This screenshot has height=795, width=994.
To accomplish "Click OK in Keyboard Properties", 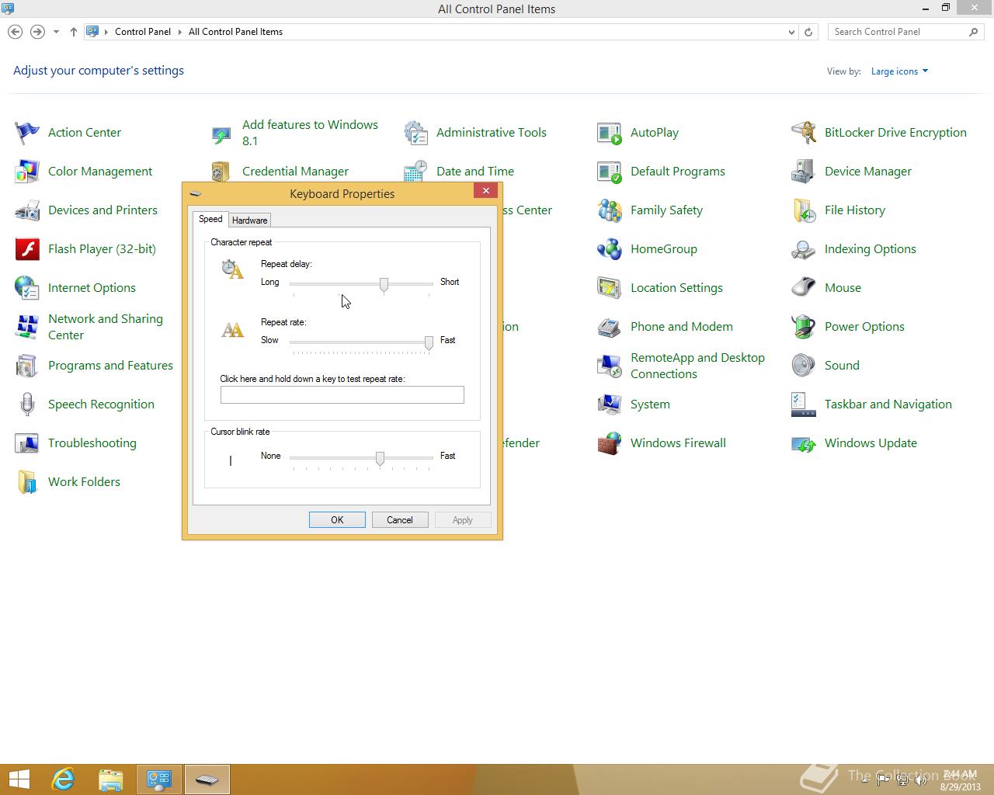I will (337, 520).
